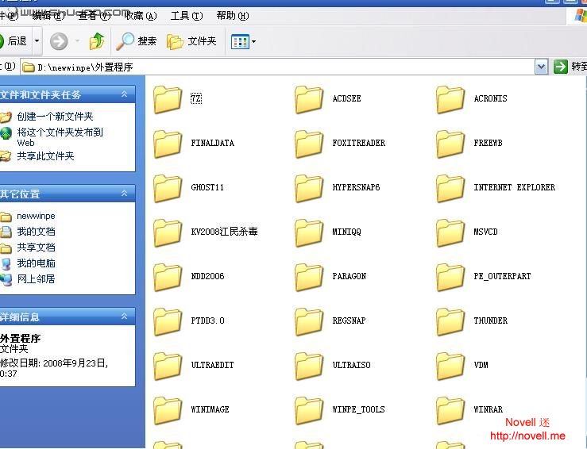Select the ACDSEE folder icon
This screenshot has height=449, width=587.
click(x=309, y=99)
